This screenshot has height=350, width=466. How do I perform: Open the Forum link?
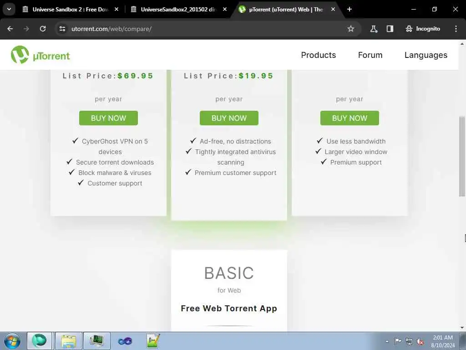[x=370, y=55]
